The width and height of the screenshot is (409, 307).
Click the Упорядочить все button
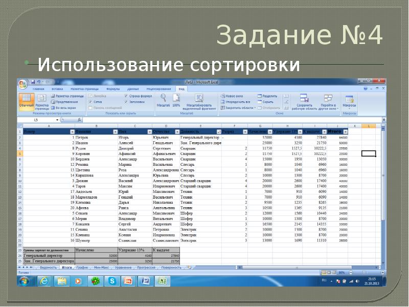(236, 102)
